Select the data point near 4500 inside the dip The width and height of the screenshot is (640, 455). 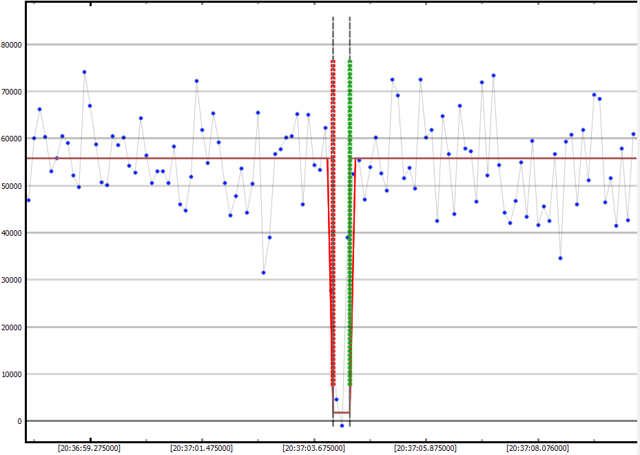click(336, 399)
